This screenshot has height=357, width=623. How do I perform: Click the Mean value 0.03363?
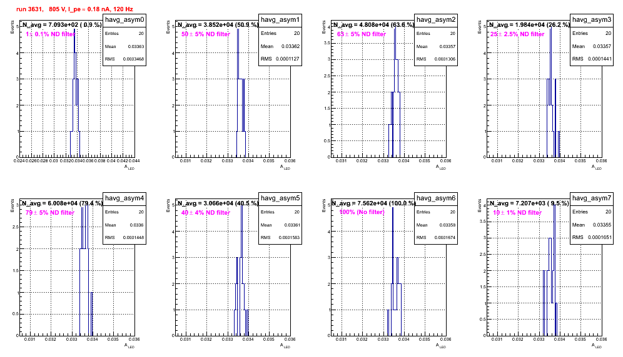point(136,46)
